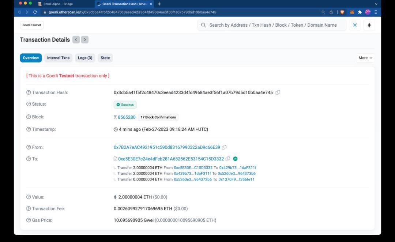Open the browser extensions puzzle icon
Screen dimensions: 395x242
360,12
